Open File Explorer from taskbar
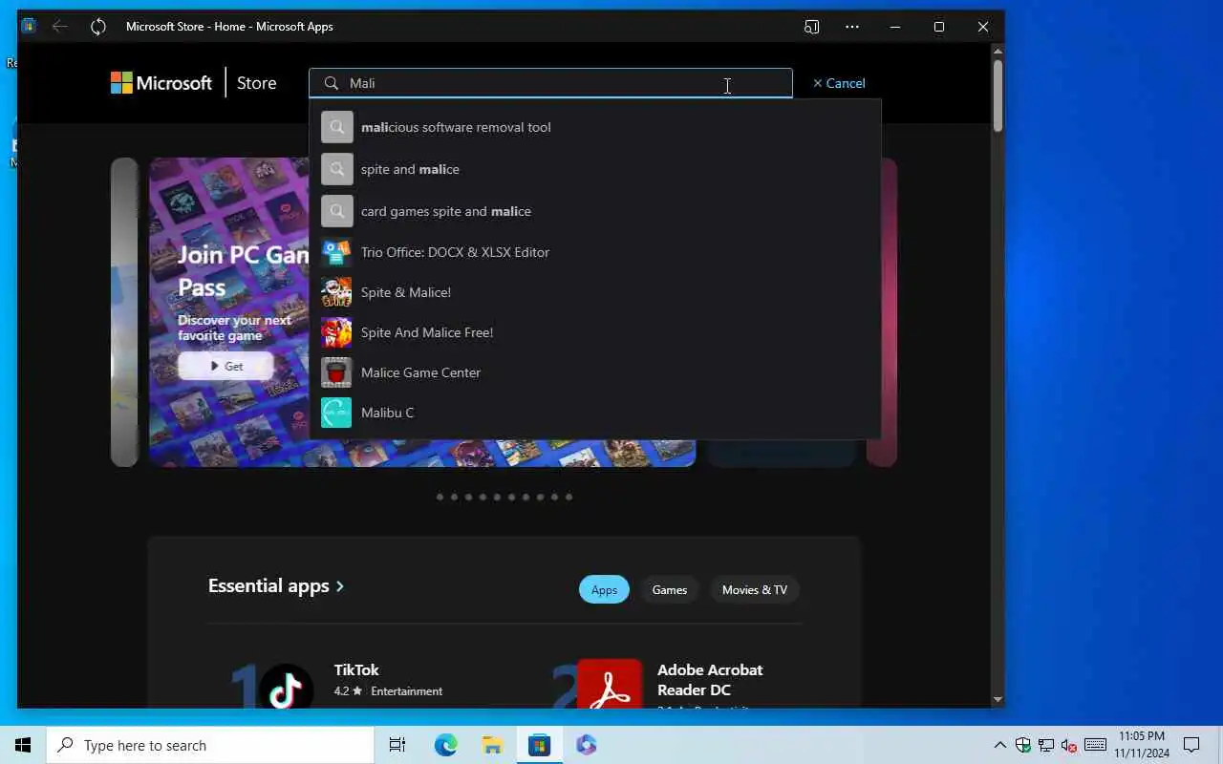Viewport: 1223px width, 764px height. tap(492, 745)
